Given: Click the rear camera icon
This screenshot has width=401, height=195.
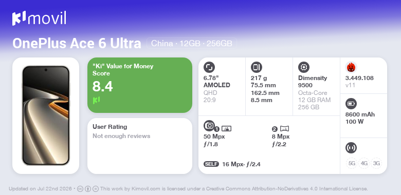Looking at the screenshot, I should [209, 125].
